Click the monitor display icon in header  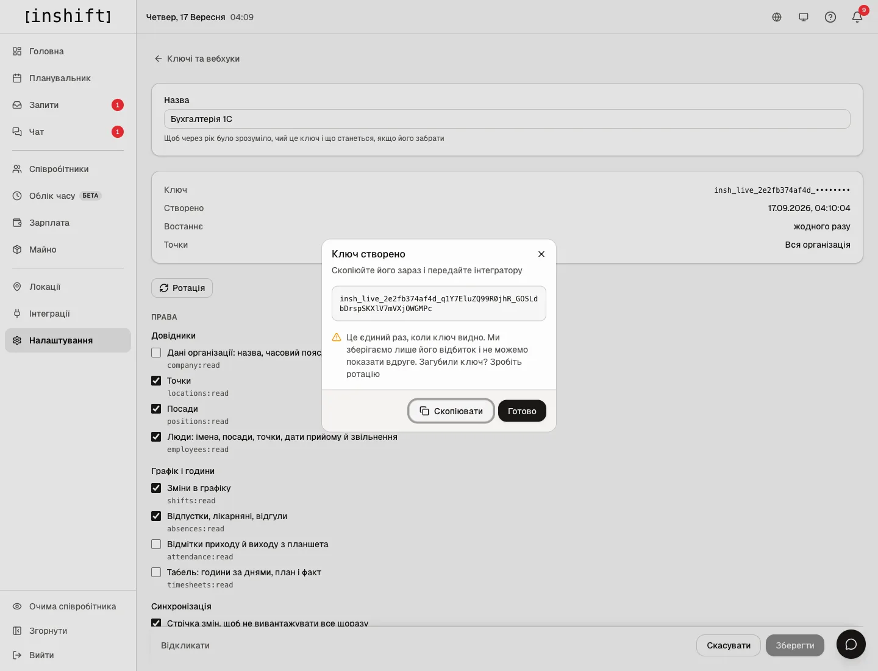coord(804,17)
